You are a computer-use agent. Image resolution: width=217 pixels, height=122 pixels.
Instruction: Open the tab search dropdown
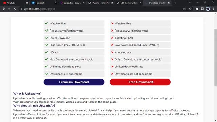point(190,3)
